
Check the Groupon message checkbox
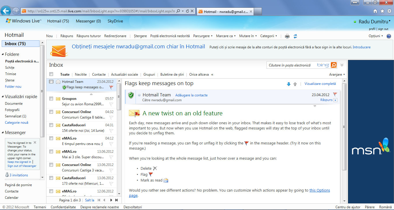(51, 99)
